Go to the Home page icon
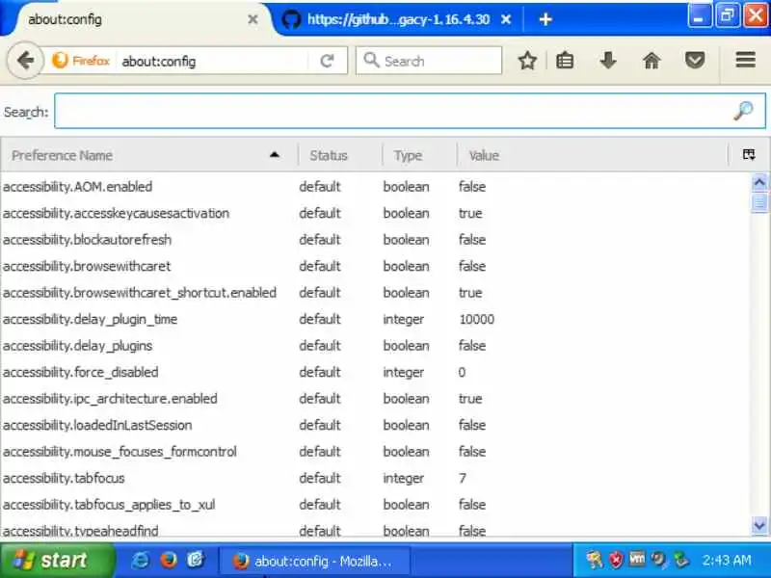771x578 pixels. tap(651, 61)
